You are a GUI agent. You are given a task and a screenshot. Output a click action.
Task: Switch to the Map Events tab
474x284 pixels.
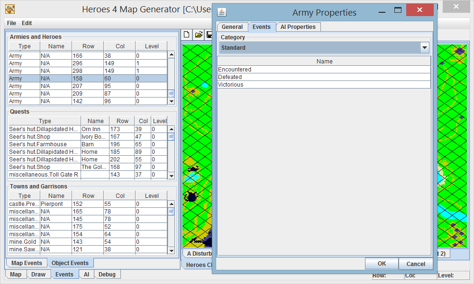27,263
